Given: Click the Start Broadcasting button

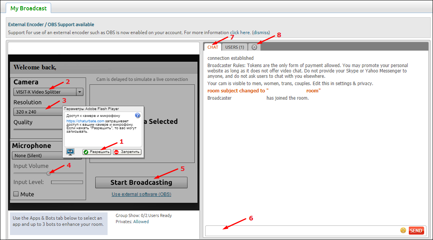Looking at the screenshot, I should (x=141, y=182).
